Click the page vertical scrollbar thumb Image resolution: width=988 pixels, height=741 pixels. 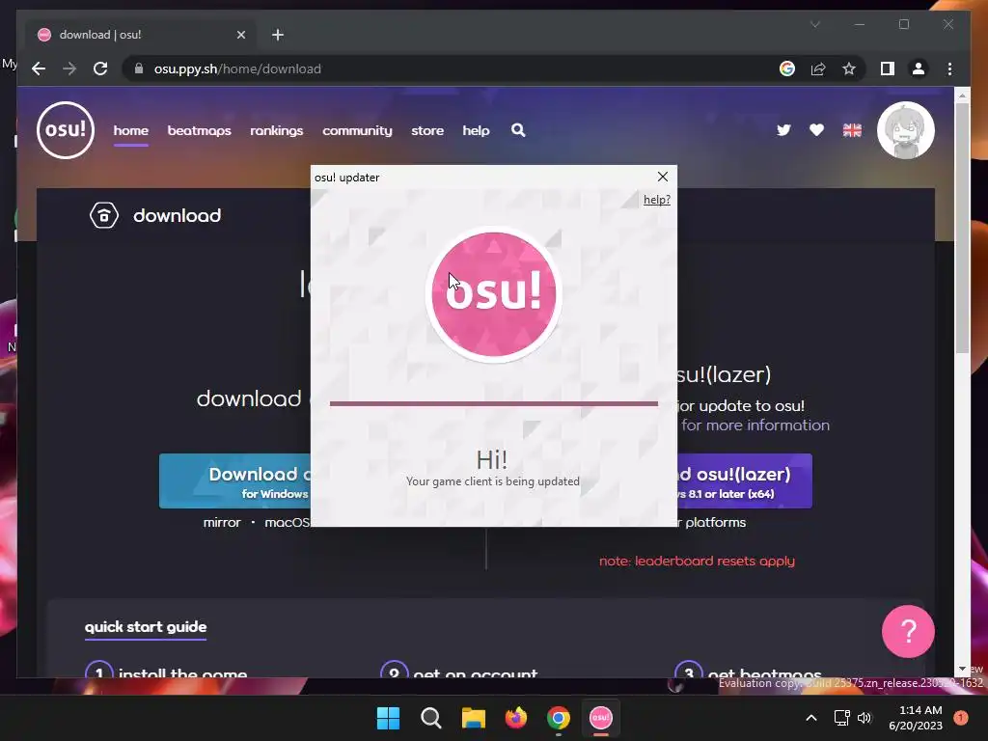pos(962,227)
